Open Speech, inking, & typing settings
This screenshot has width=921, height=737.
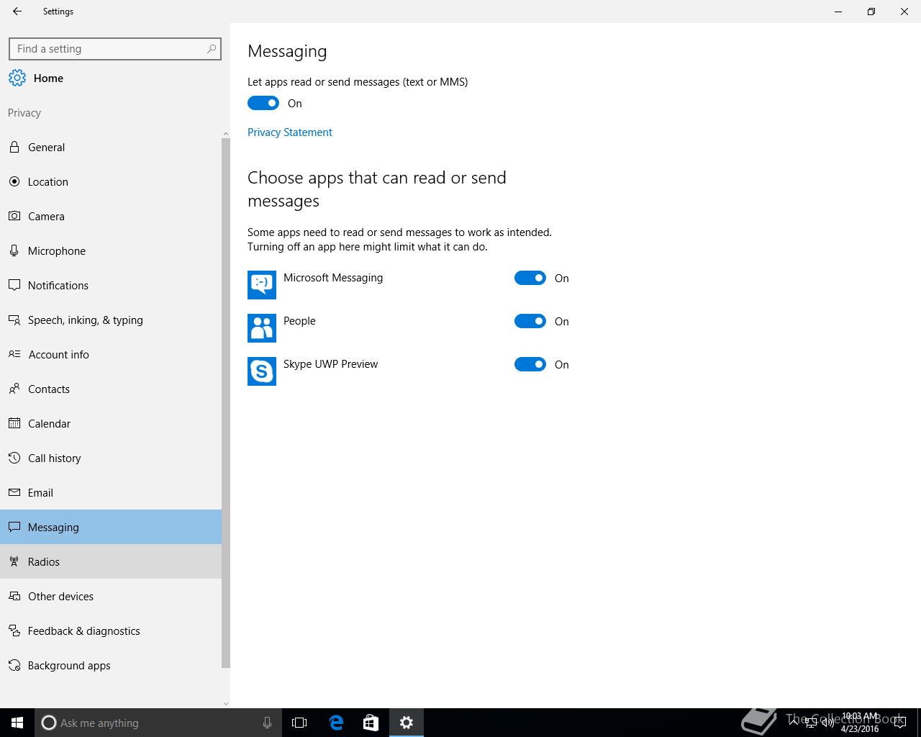[111, 320]
